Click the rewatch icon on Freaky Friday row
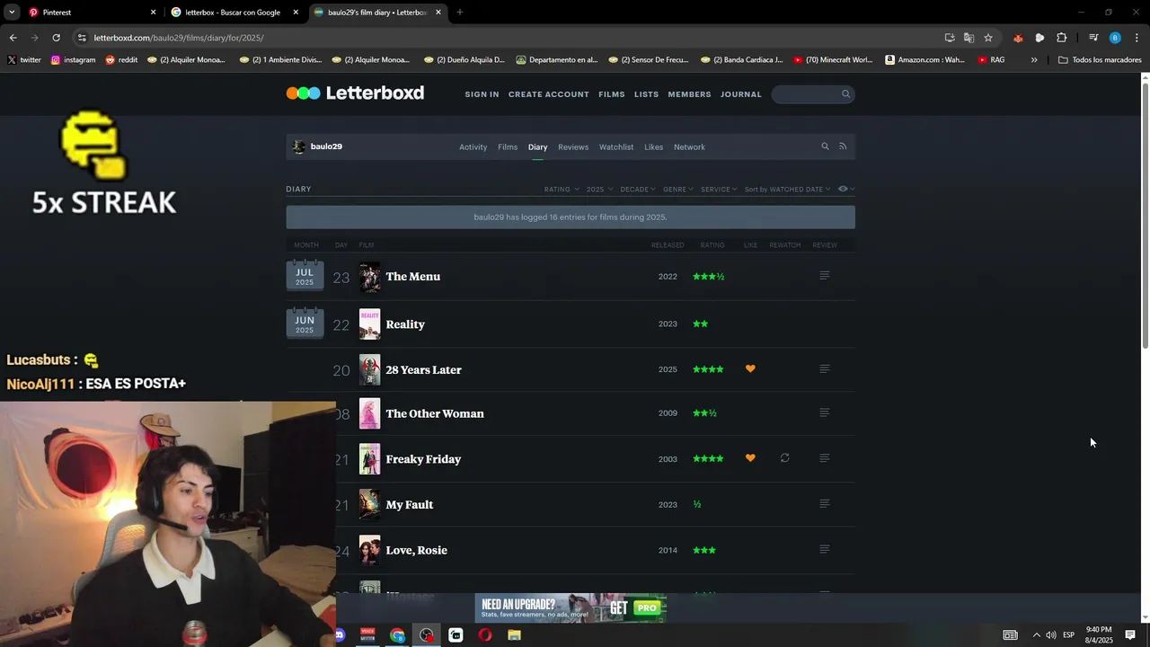Image resolution: width=1150 pixels, height=647 pixels. 784,458
